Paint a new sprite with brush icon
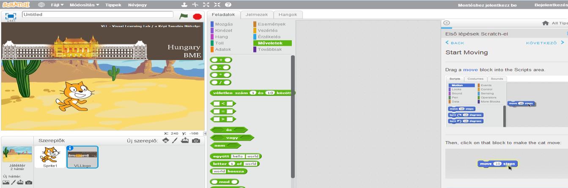The width and height of the screenshot is (568, 188). pos(174,140)
